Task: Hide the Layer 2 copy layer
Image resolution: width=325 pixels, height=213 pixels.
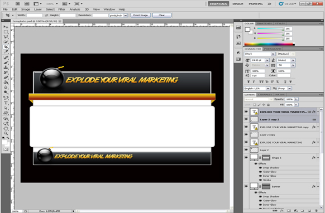Action: [x=246, y=135]
